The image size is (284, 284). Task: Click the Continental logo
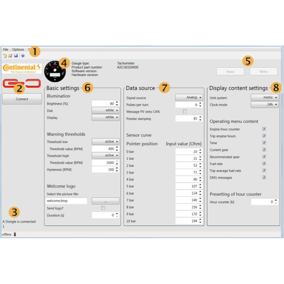coord(22,68)
